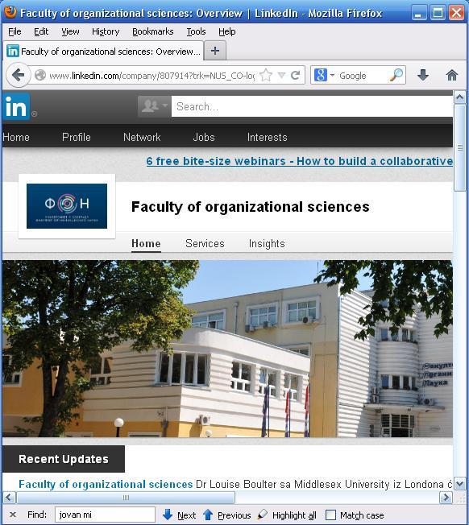
Task: Click the globe site identity icon
Action: pyautogui.click(x=40, y=75)
